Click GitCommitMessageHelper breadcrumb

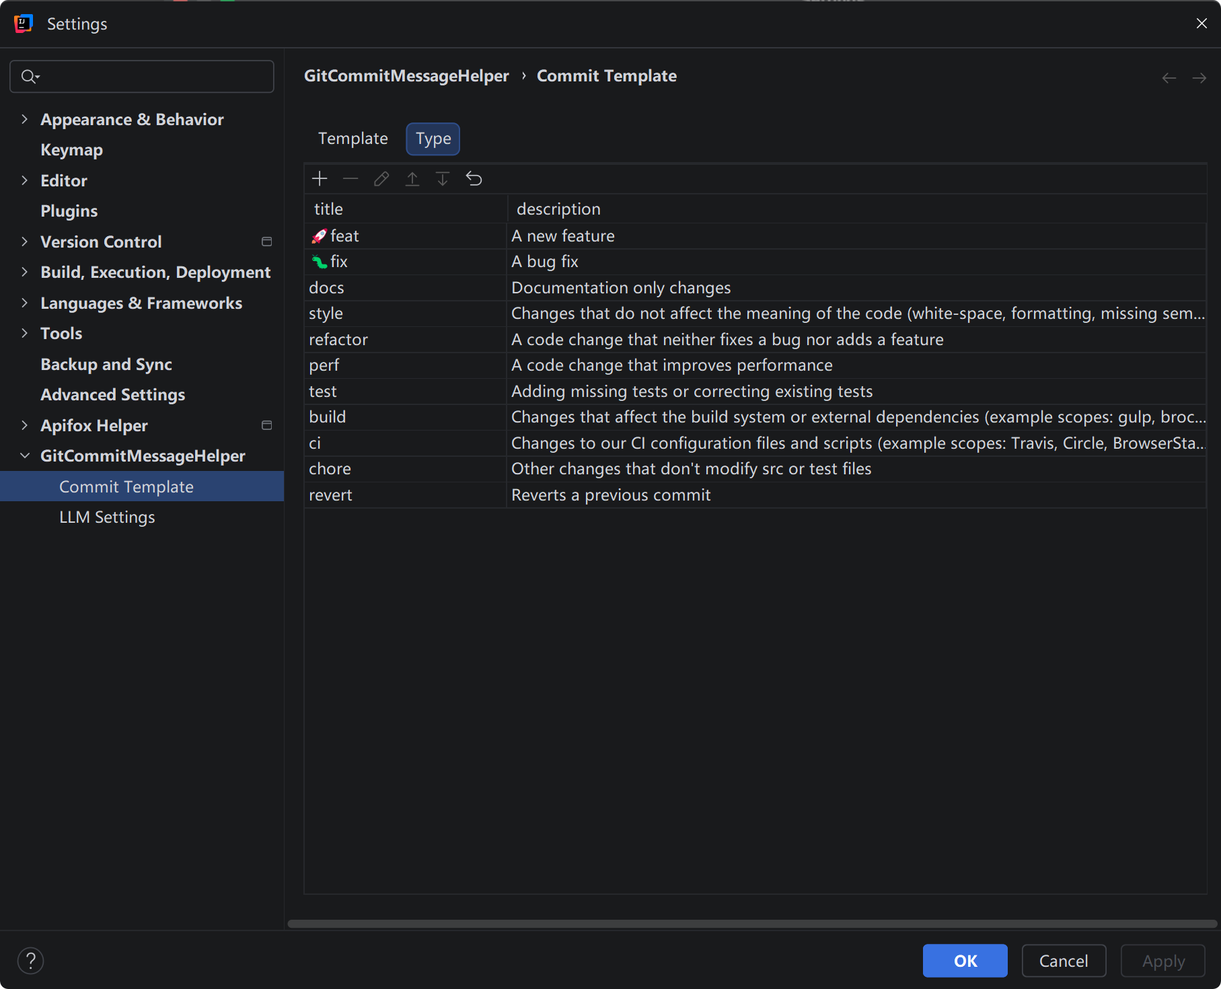406,76
